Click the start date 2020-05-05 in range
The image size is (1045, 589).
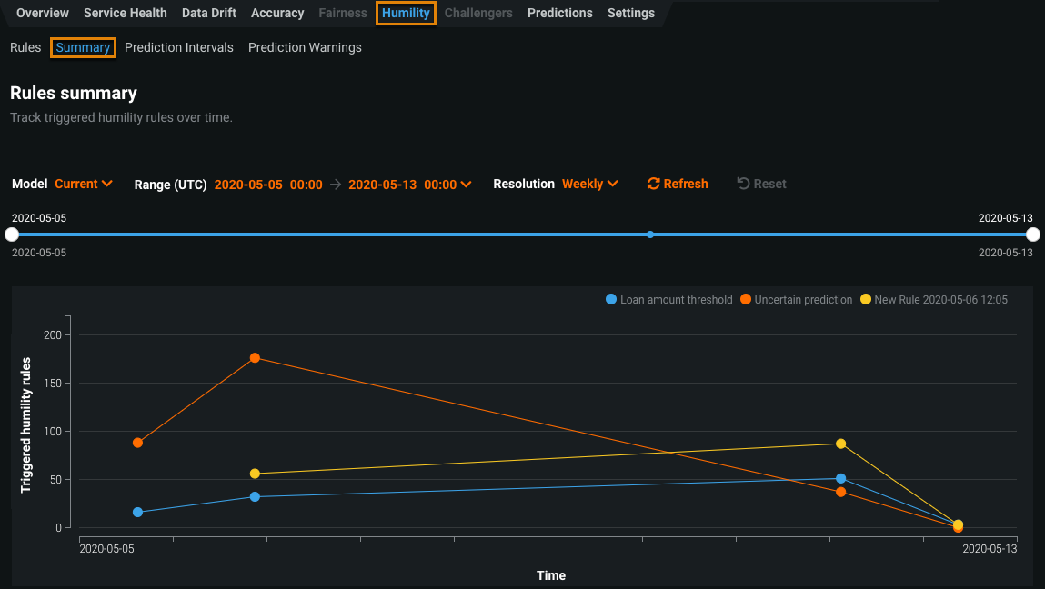243,185
